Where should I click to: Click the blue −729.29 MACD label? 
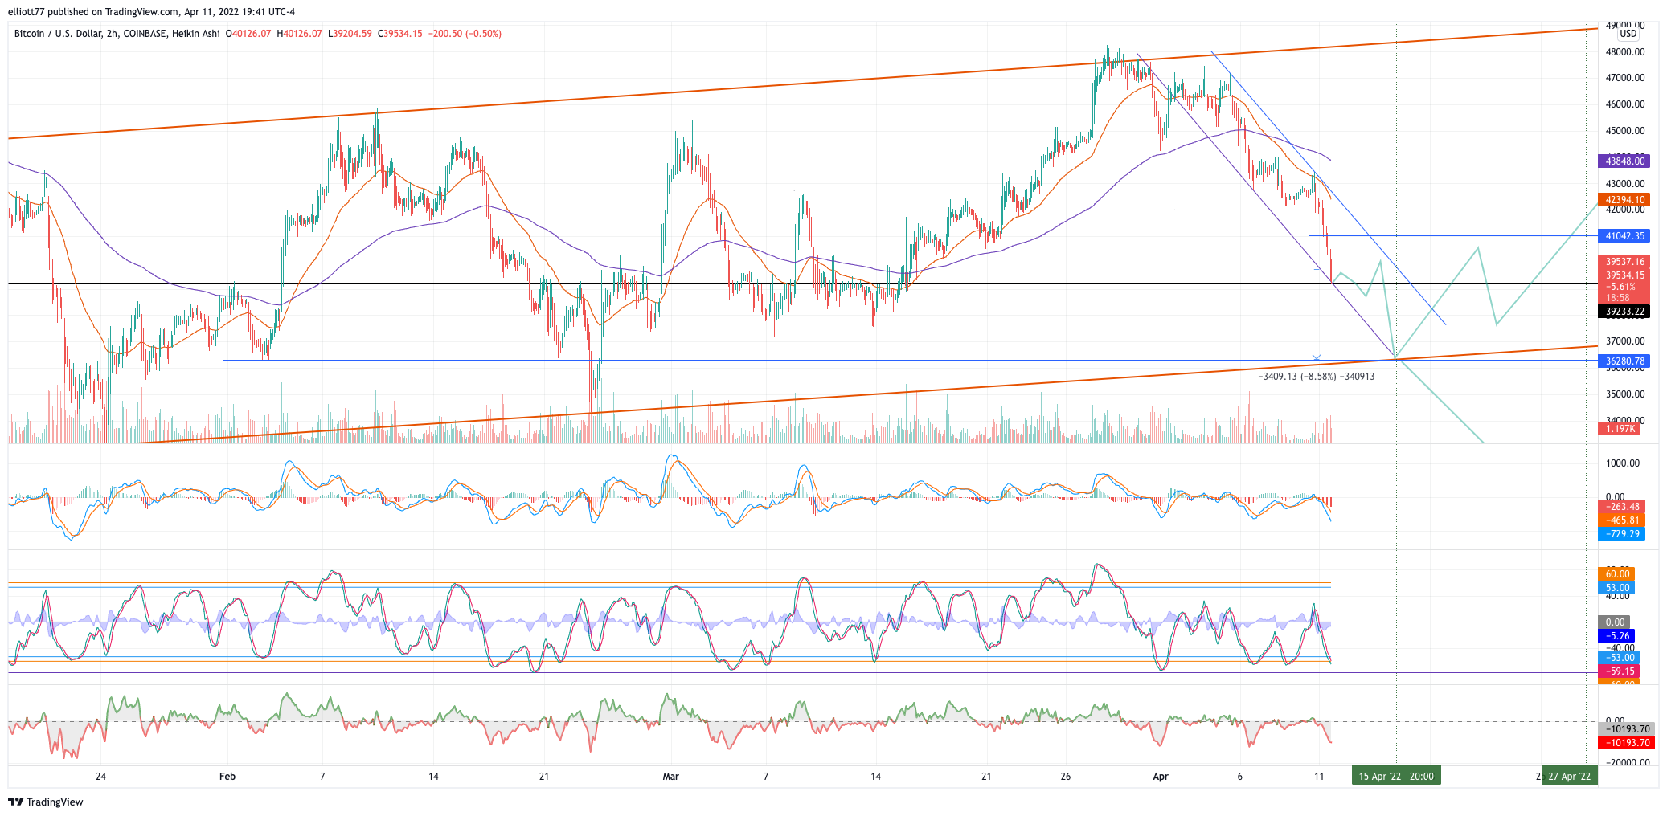1621,534
